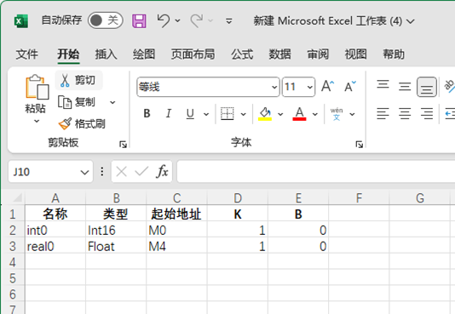This screenshot has height=314, width=455.
Task: Click the align left icon
Action: pyautogui.click(x=383, y=113)
